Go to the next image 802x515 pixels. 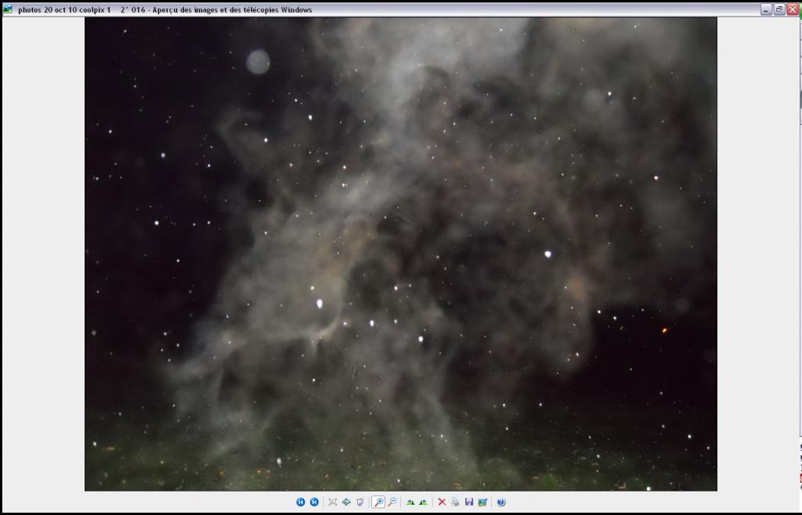pyautogui.click(x=315, y=502)
